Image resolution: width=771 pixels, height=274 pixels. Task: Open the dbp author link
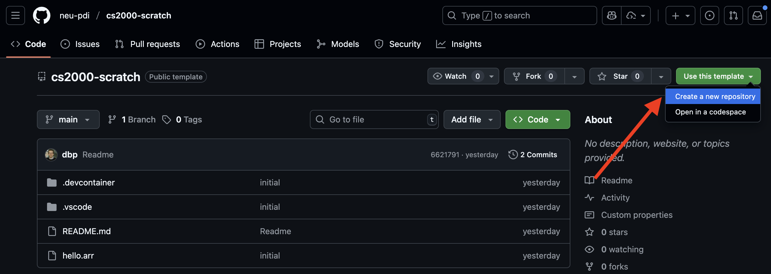pos(69,155)
